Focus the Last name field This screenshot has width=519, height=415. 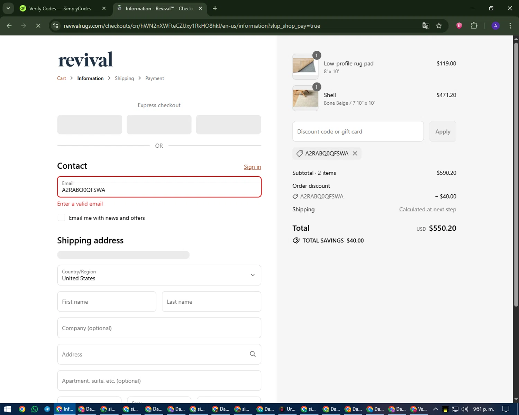pyautogui.click(x=211, y=302)
